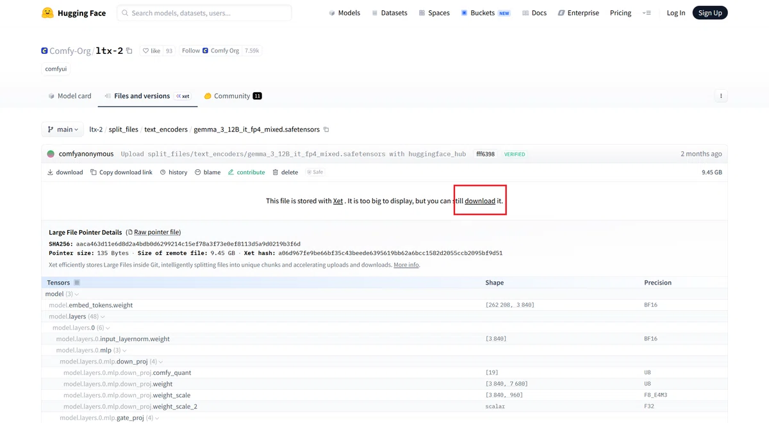Click the delete trash icon

276,172
